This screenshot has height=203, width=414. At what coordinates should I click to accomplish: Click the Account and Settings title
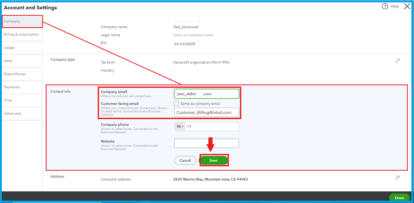pos(30,7)
